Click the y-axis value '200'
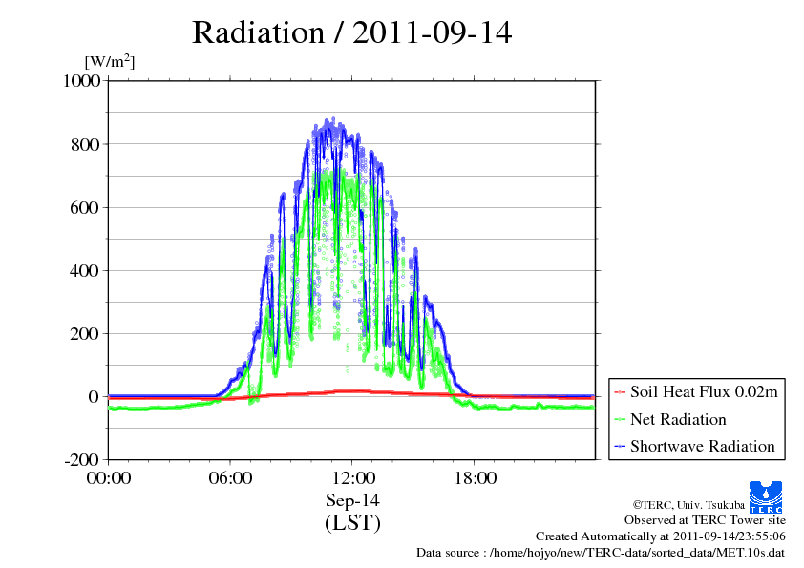The height and width of the screenshot is (568, 804). [85, 334]
